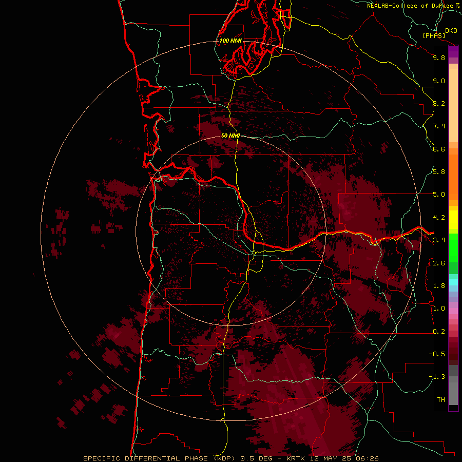Click the 50 NMI range ring label
This screenshot has height=462, width=462.
230,136
